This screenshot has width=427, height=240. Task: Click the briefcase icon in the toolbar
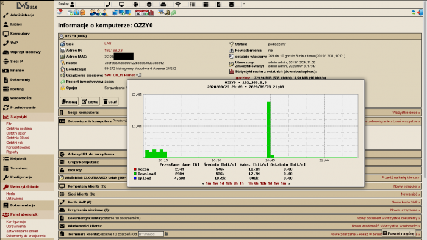tap(82, 12)
